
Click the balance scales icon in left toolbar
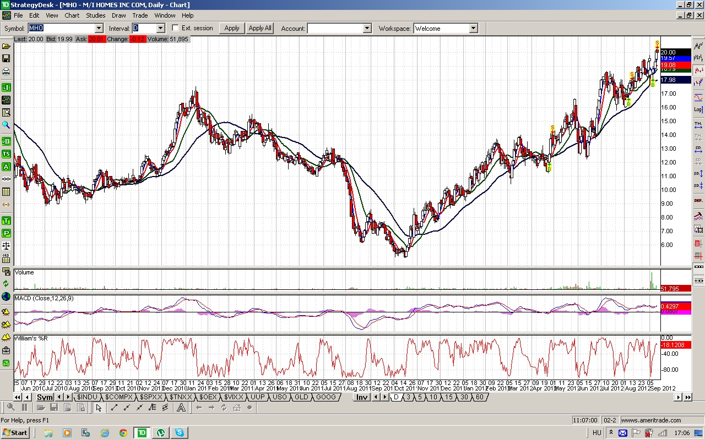6,246
